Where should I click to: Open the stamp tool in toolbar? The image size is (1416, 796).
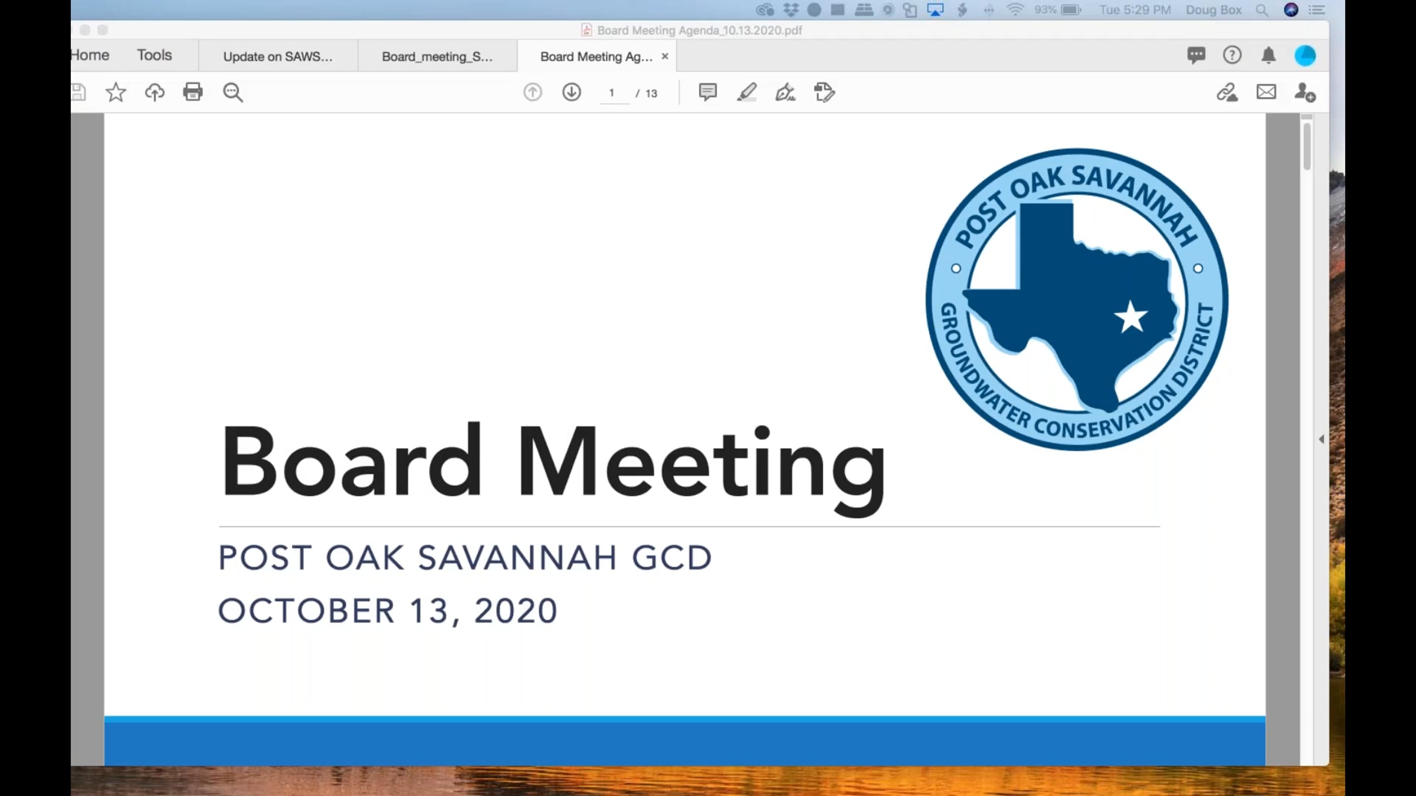(x=824, y=92)
